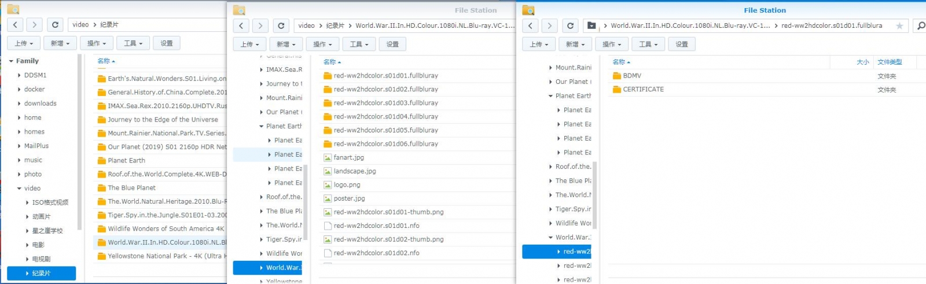This screenshot has width=926, height=284.
Task: Collapse the video tree node in left window
Action: tap(19, 189)
